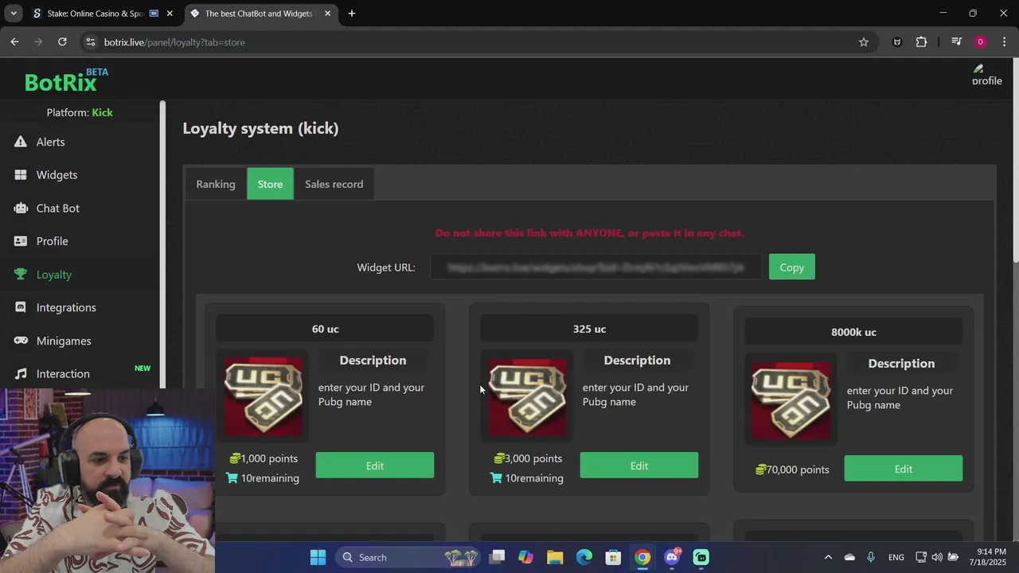Launch Microsoft Edge from taskbar

pos(584,557)
